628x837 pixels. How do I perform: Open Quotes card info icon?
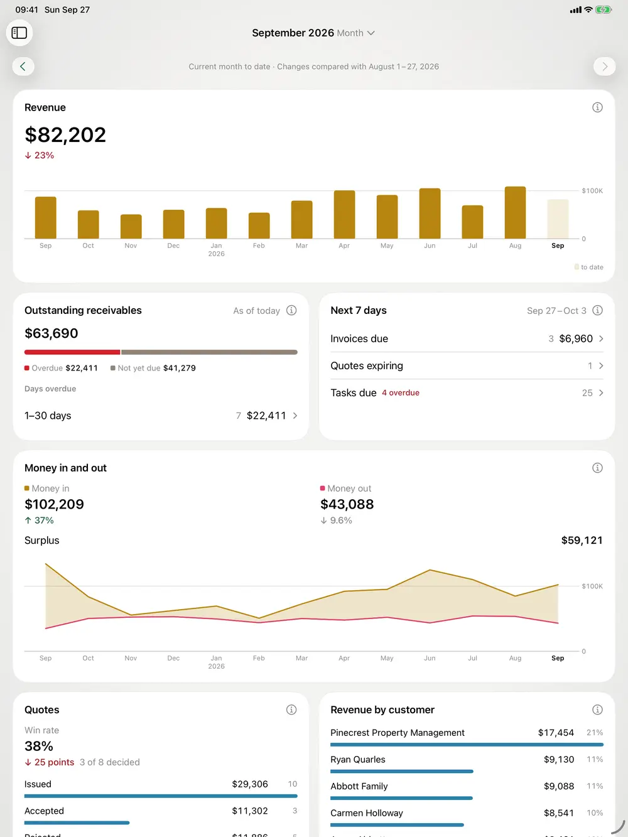point(291,710)
